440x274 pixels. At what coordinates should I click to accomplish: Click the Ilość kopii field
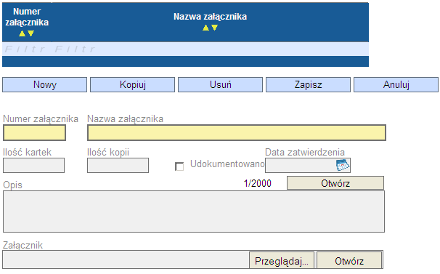click(118, 165)
